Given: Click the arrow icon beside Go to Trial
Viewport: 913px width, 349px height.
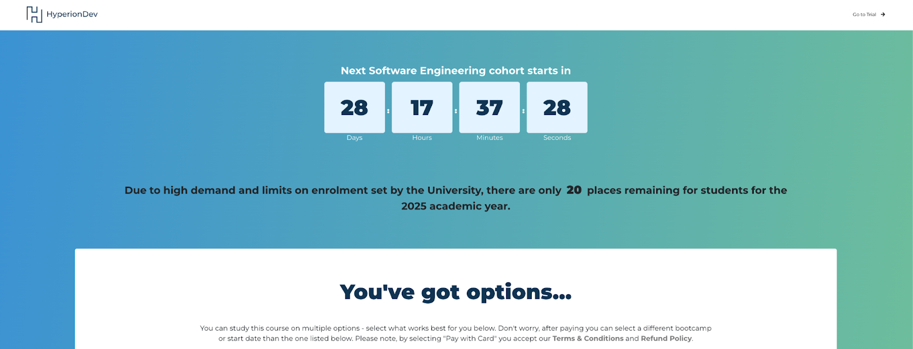Looking at the screenshot, I should click(x=883, y=15).
